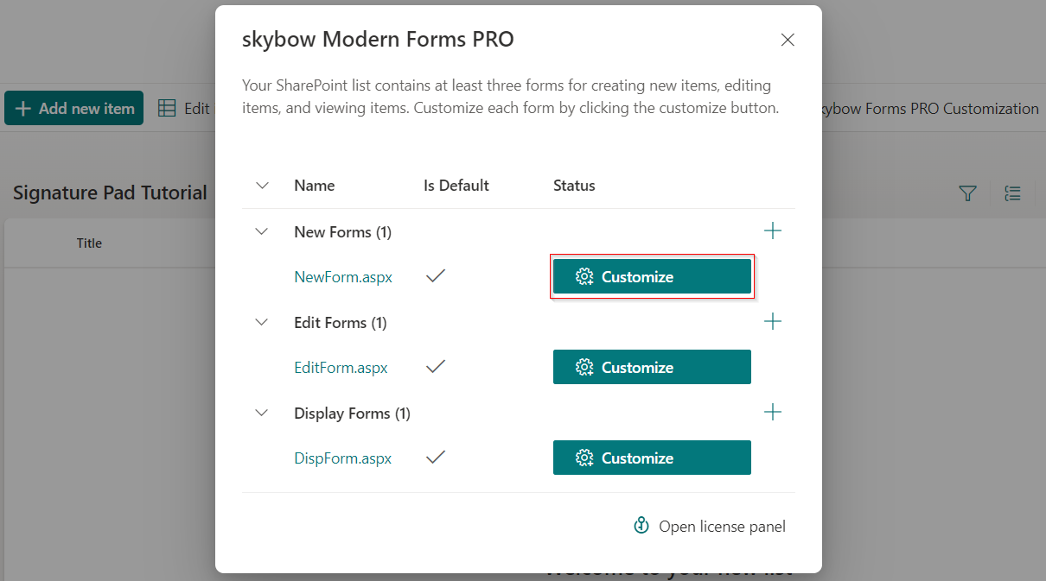1046x581 pixels.
Task: Add a new form under Display Forms
Action: coord(773,413)
